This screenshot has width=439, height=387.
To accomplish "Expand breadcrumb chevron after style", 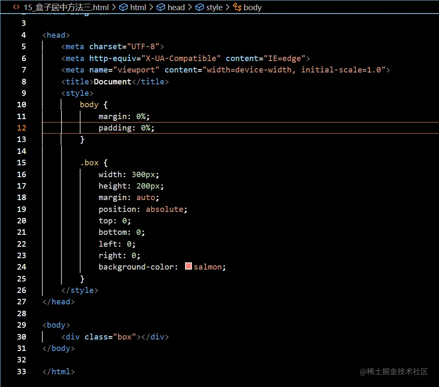I will click(x=227, y=7).
